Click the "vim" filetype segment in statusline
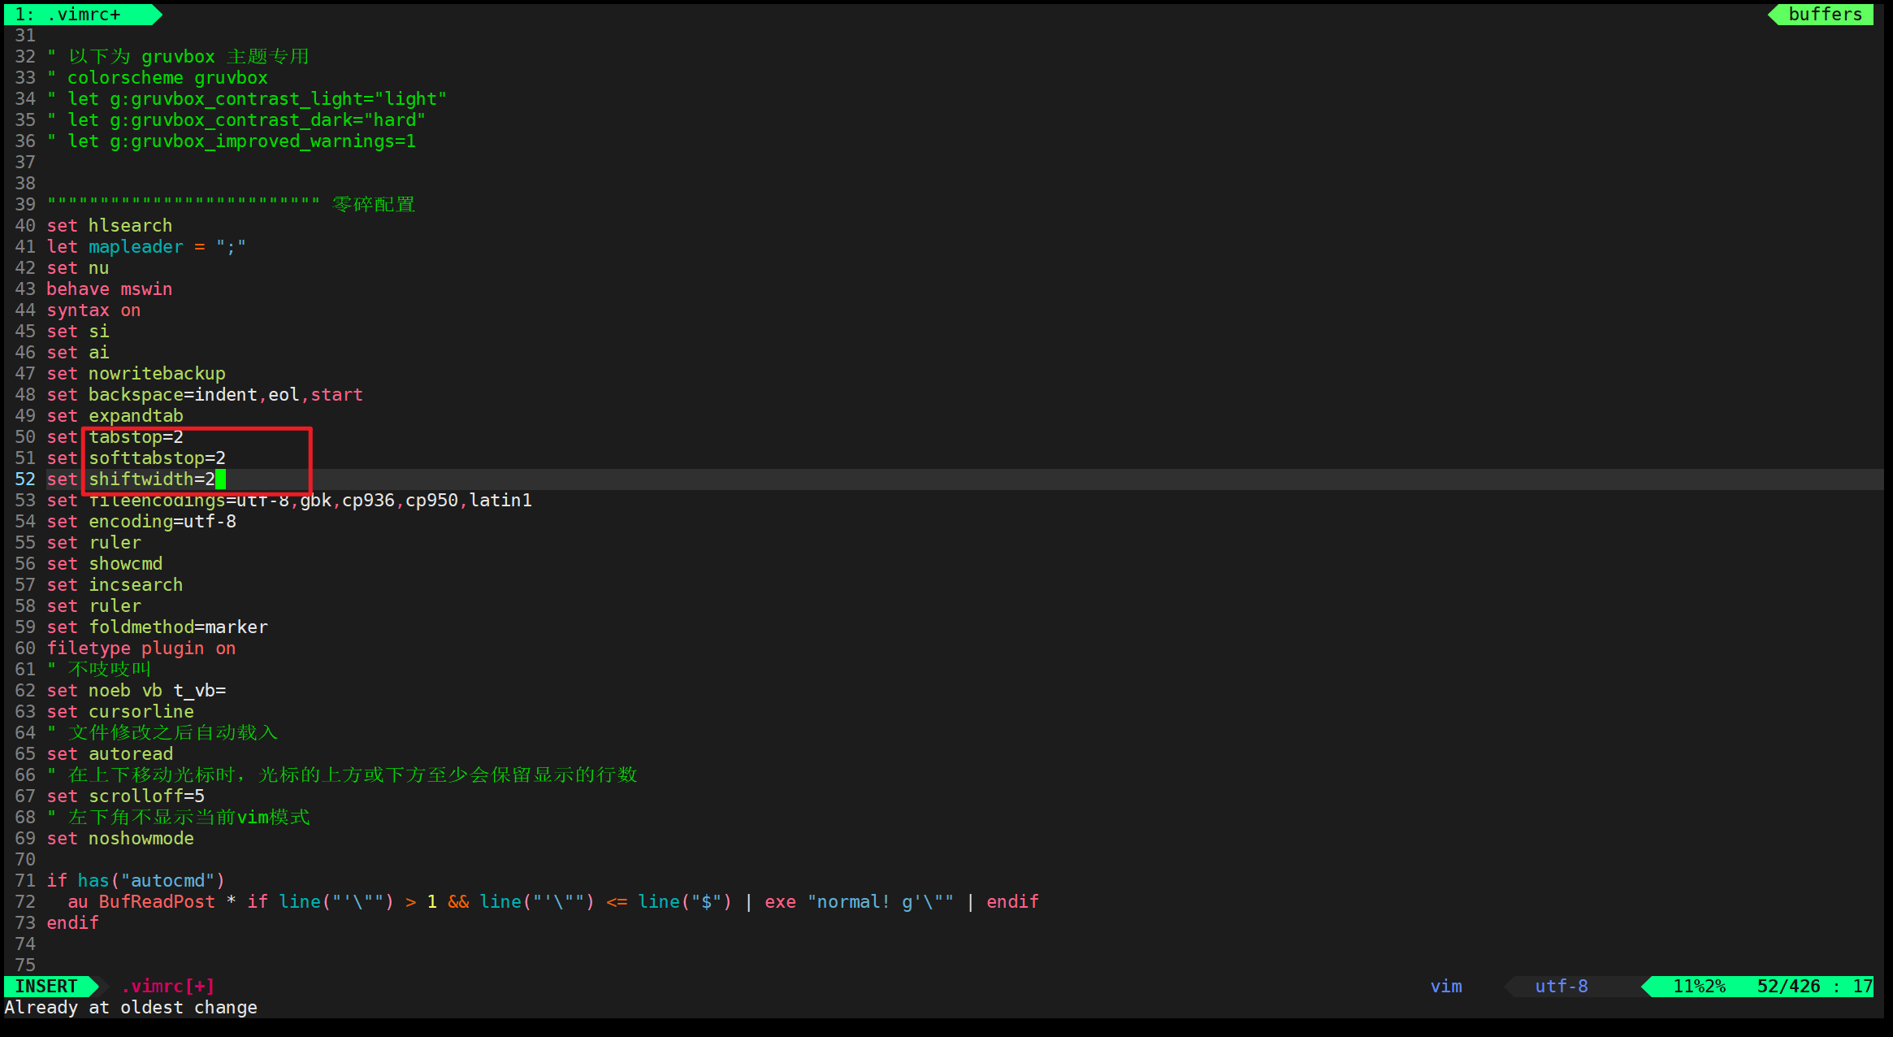The height and width of the screenshot is (1037, 1893). click(1445, 986)
